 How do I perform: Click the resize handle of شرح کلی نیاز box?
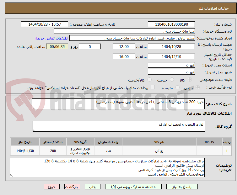tap(34, 107)
